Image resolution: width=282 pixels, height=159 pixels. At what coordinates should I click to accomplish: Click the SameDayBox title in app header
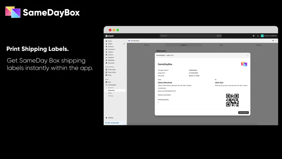pyautogui.click(x=135, y=41)
